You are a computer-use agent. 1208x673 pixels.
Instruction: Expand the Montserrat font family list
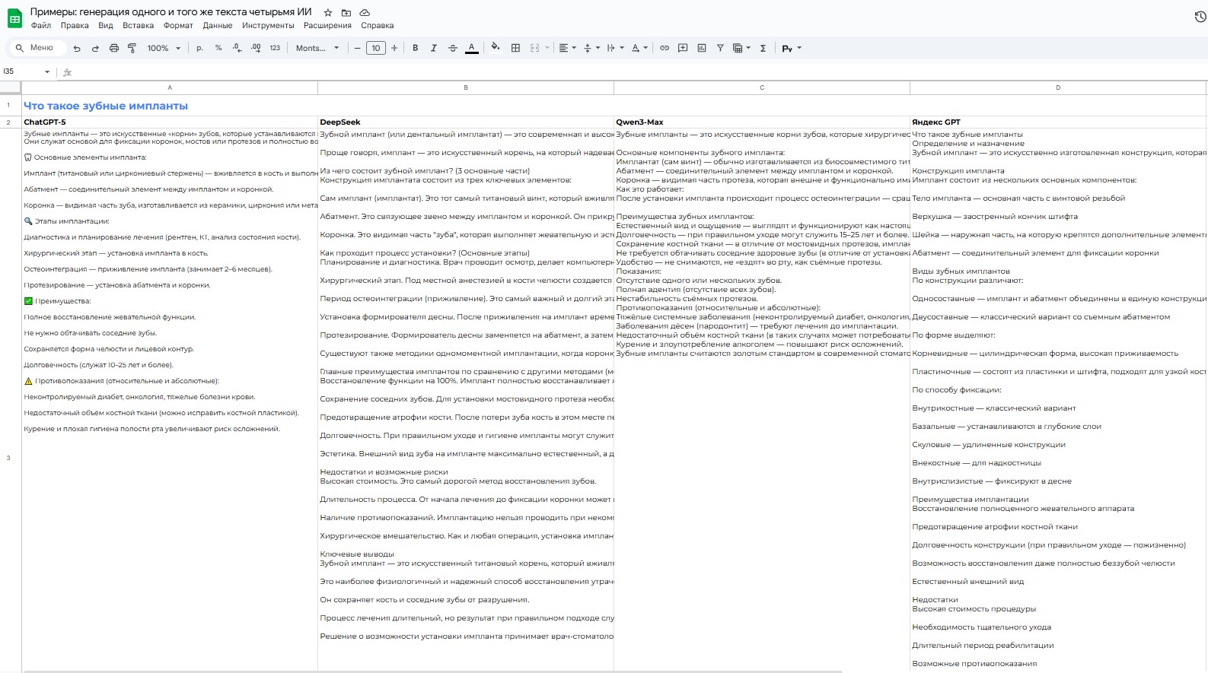(317, 48)
